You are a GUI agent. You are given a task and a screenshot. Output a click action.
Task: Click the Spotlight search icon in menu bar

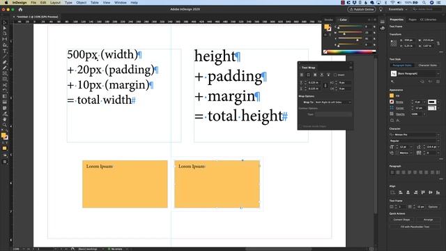pyautogui.click(x=424, y=3)
